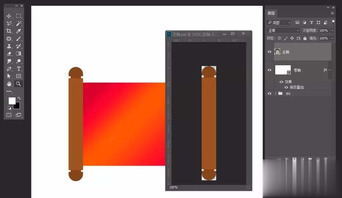Filter layers by smart objects
The image size is (342, 198).
pos(326,23)
